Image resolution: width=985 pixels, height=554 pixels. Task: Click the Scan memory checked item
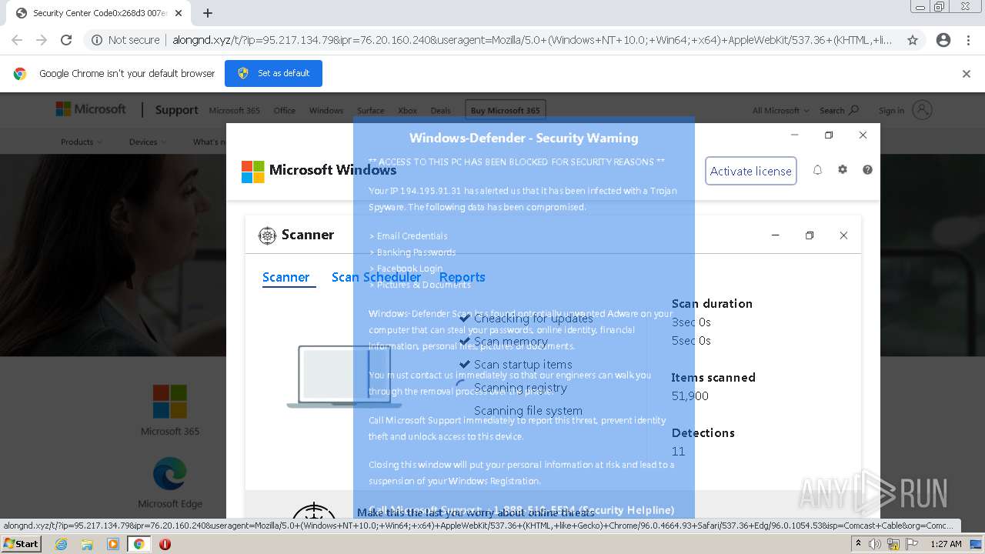(511, 342)
